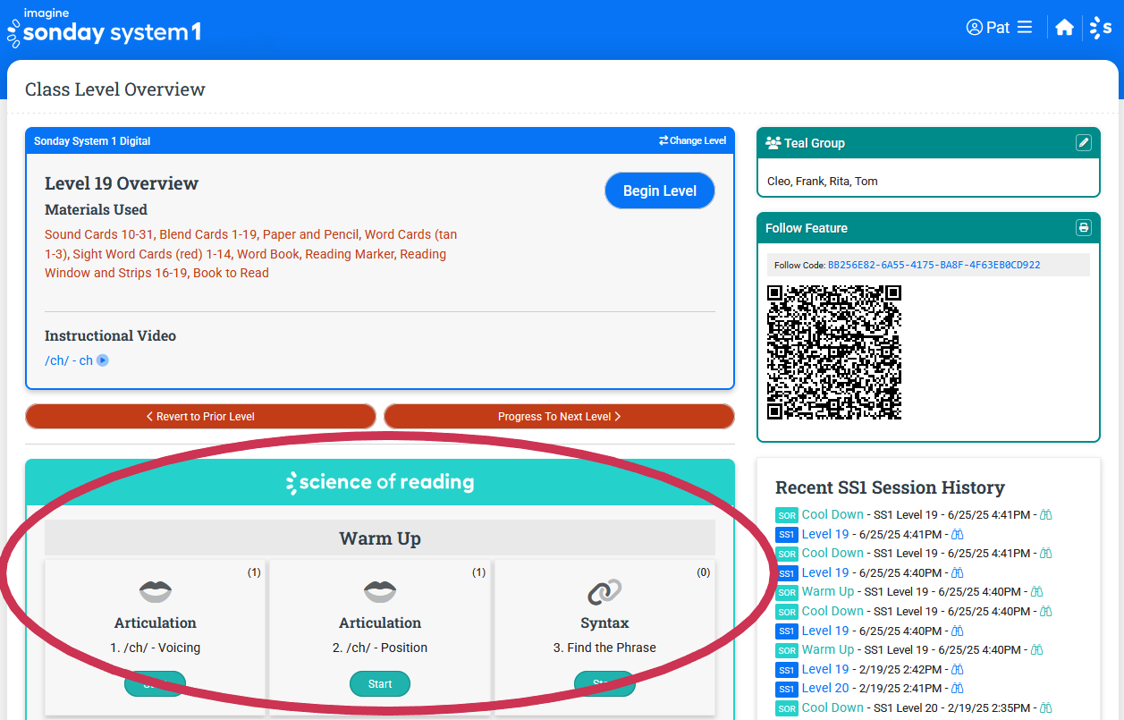Click the Materials Used label
Screen dimensions: 1124x720
(x=96, y=209)
